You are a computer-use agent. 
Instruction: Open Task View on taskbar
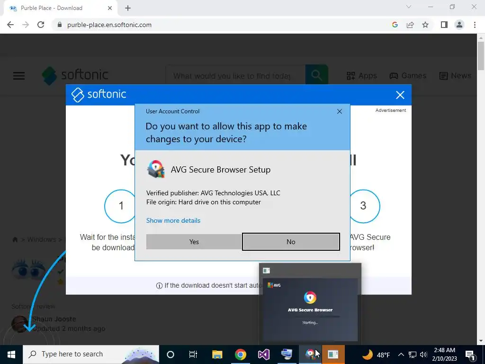point(193,355)
